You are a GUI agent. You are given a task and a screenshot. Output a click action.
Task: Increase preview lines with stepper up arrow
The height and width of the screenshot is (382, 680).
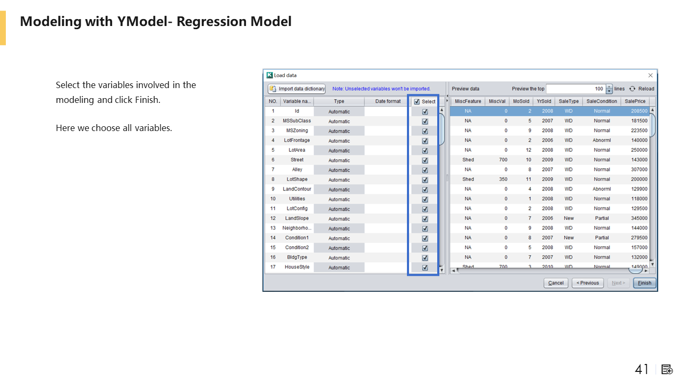tap(609, 87)
